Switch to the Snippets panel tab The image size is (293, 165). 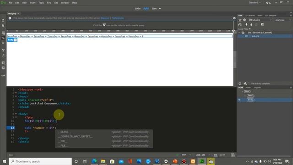coord(257,88)
